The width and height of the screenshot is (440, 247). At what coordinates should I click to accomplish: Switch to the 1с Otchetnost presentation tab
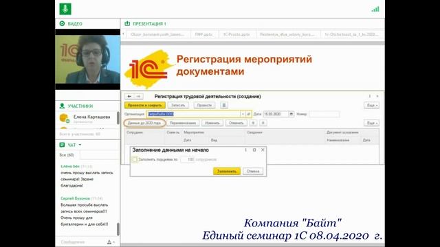(x=351, y=34)
